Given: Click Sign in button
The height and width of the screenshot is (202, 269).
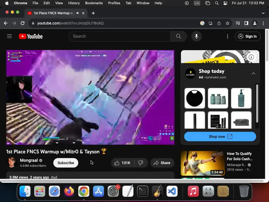Looking at the screenshot, I should 248,36.
